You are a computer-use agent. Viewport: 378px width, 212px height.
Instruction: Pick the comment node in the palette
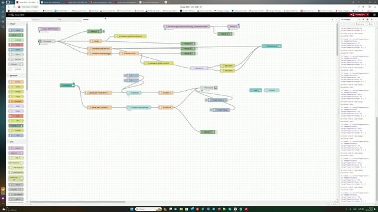coord(16,69)
